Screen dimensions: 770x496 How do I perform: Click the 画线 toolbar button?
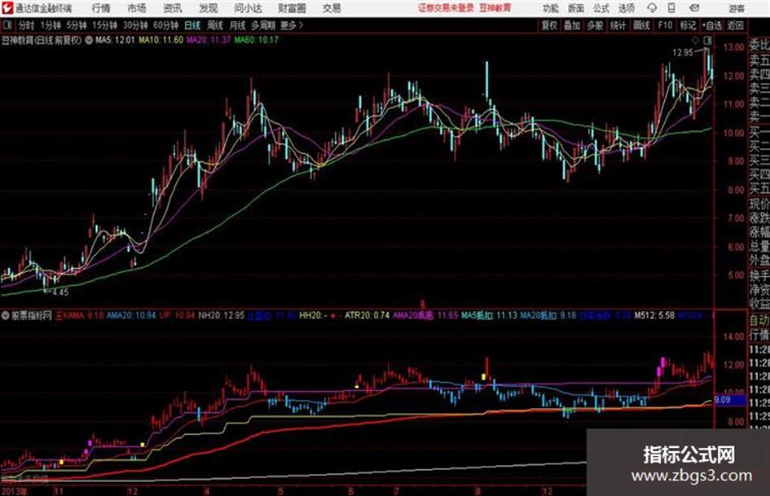[x=641, y=25]
